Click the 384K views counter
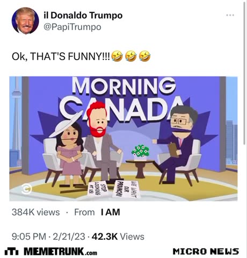 coord(36,212)
